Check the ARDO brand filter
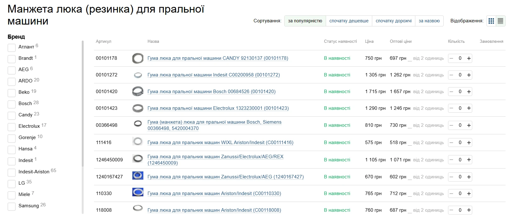The height and width of the screenshot is (218, 526). (12, 81)
